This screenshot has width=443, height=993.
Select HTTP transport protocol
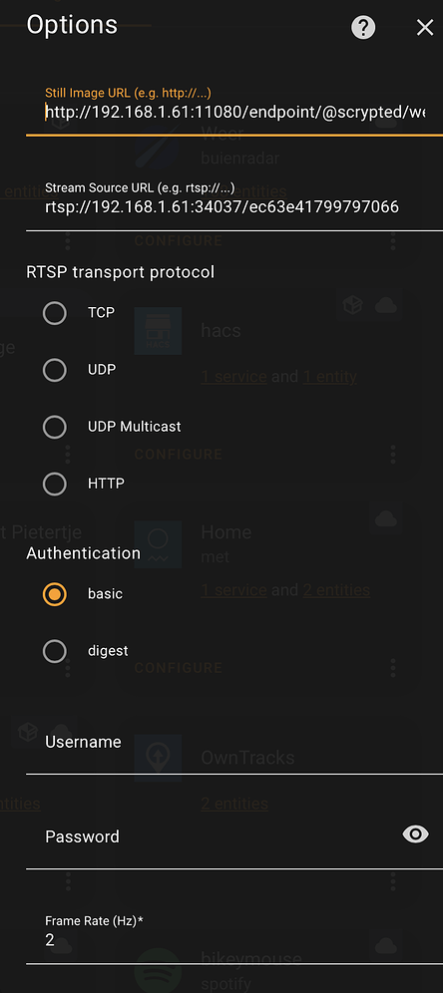[x=55, y=484]
